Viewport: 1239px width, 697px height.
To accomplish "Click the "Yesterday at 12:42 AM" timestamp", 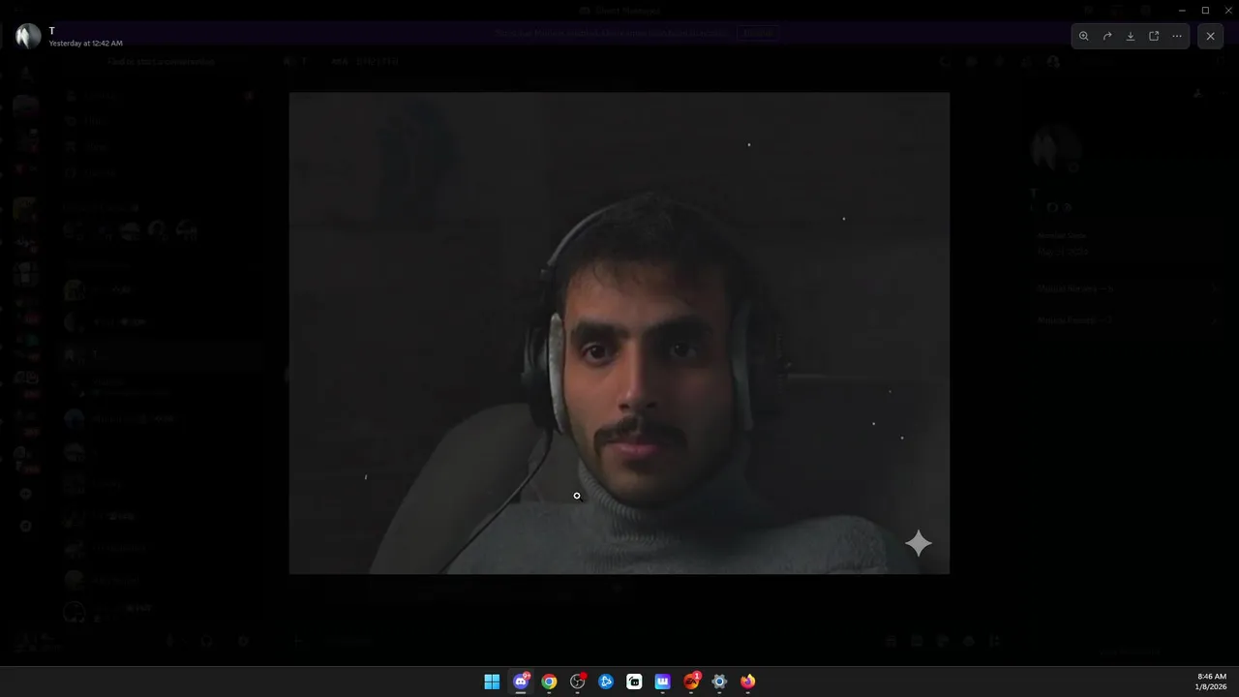I will point(86,44).
